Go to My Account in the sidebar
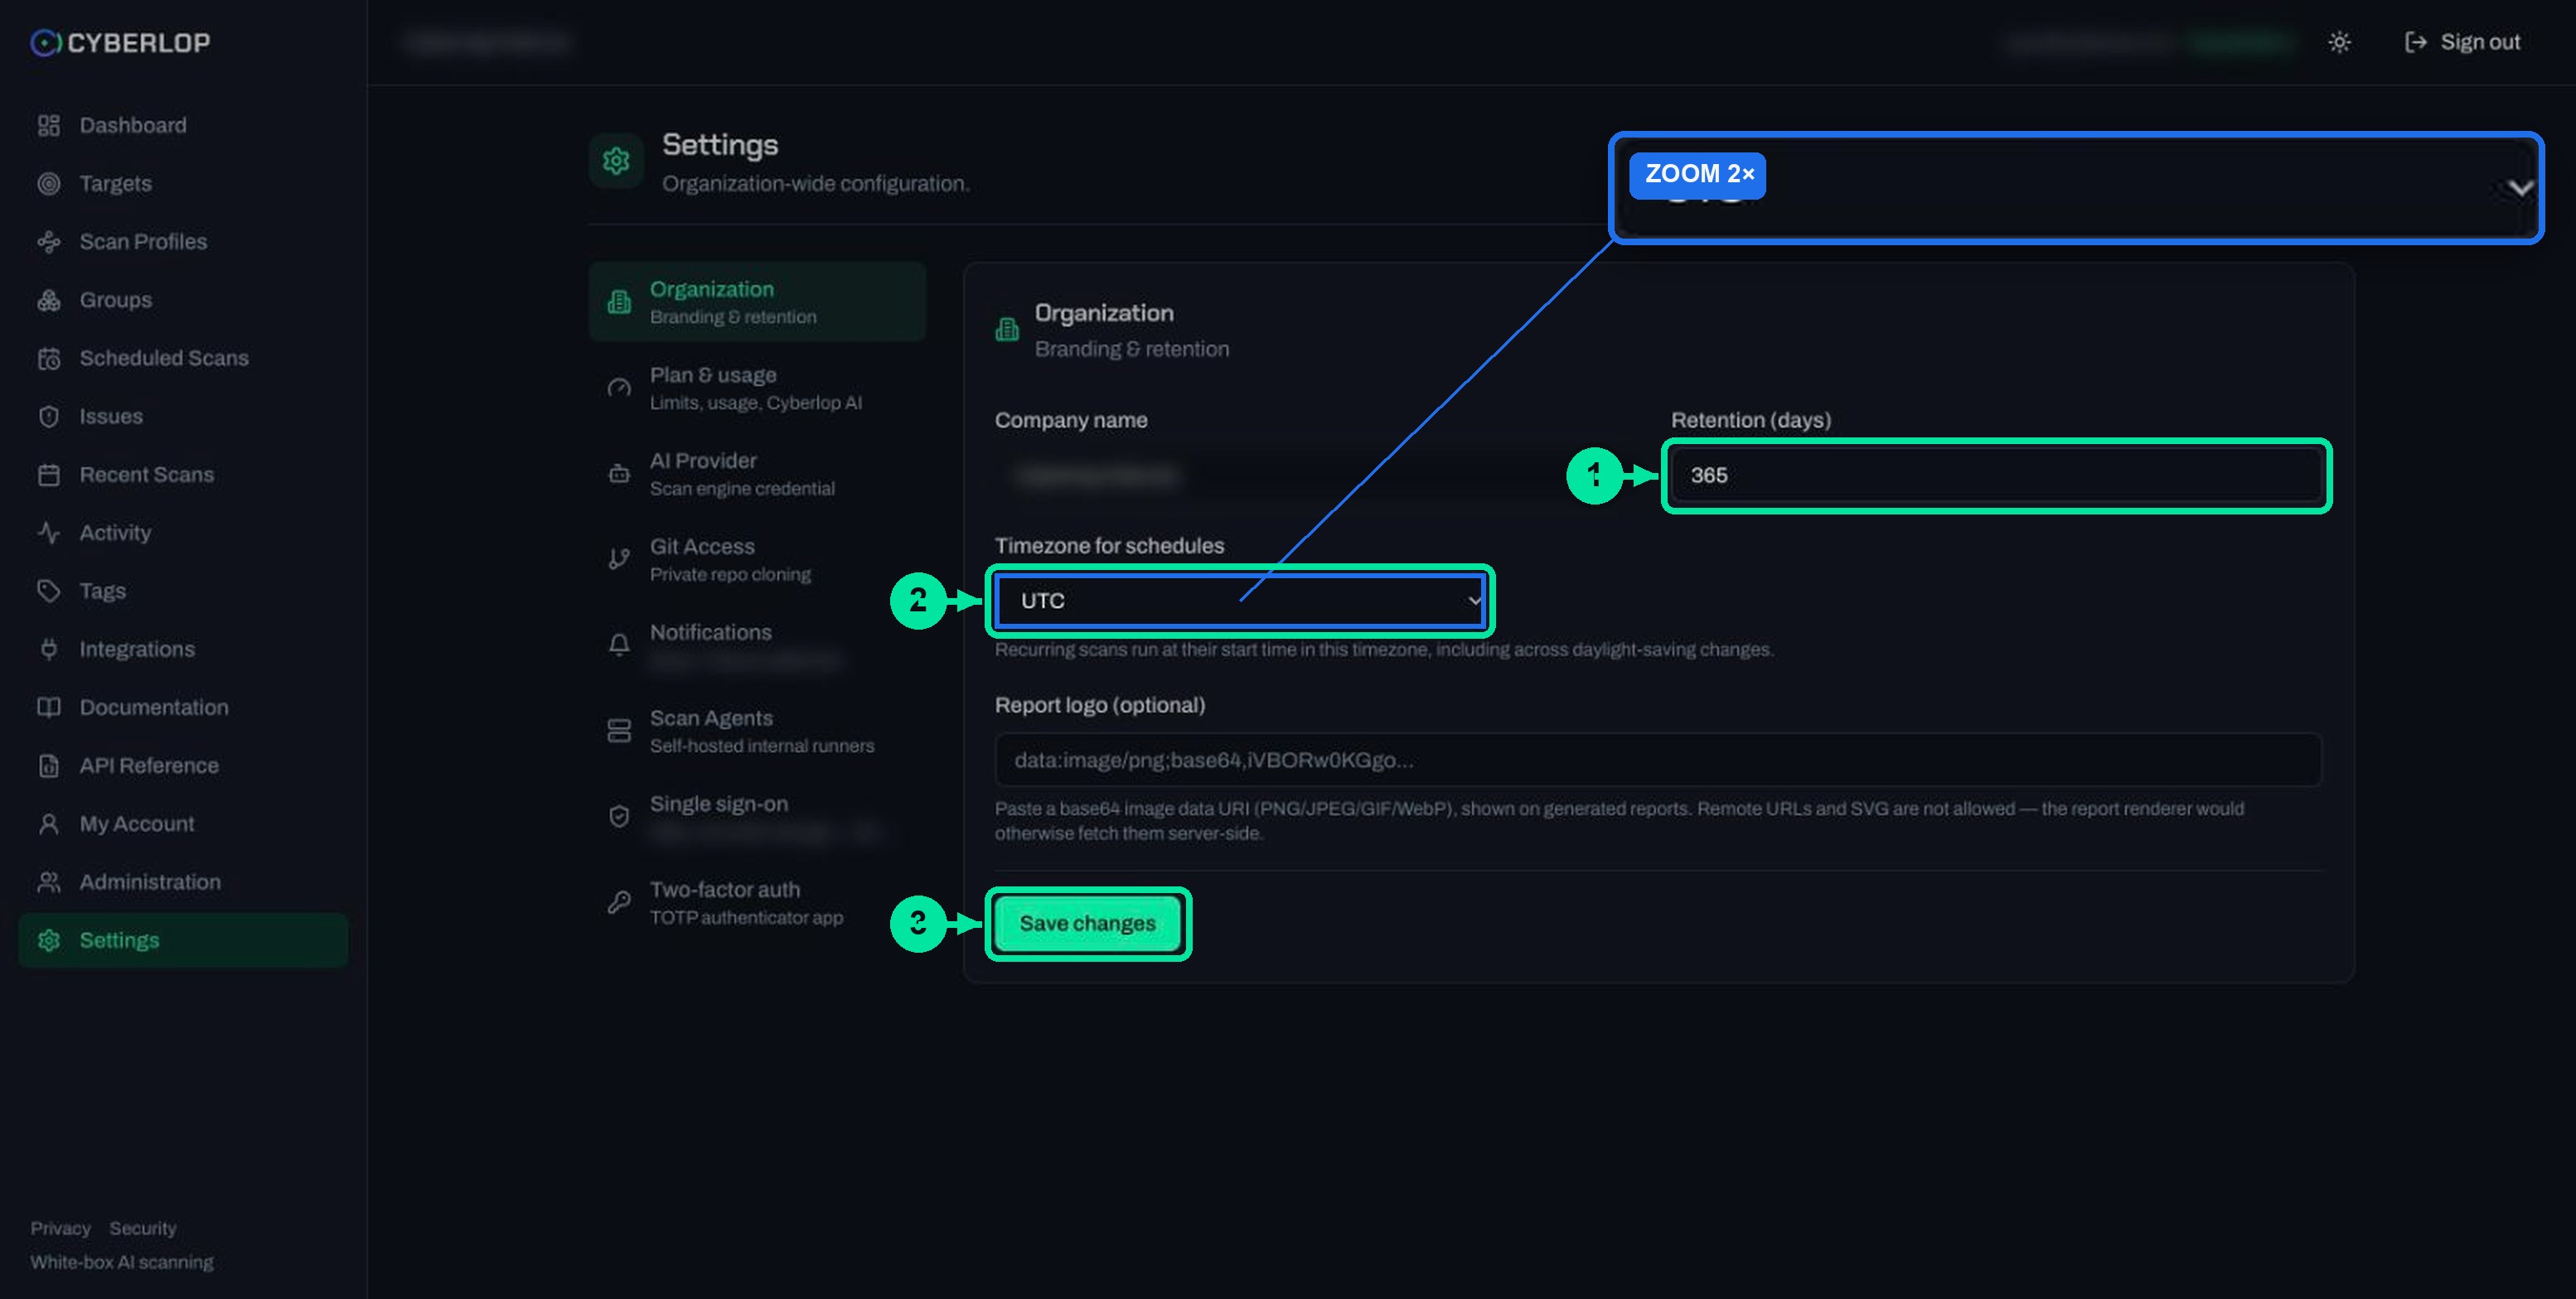The width and height of the screenshot is (2576, 1299). (183, 823)
